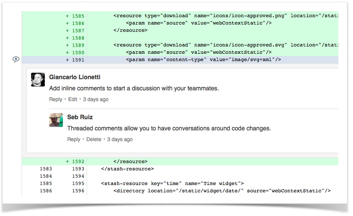The height and width of the screenshot is (216, 353).
Task: Open Giancarlo Lionetti's avatar image
Action: point(38,80)
